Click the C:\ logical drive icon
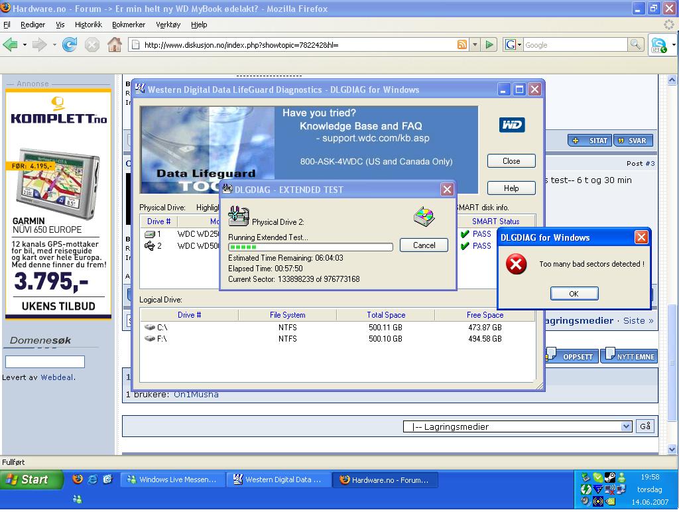The image size is (679, 514). point(150,328)
